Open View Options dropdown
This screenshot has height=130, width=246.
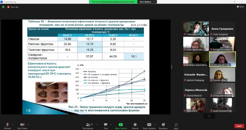click(x=147, y=2)
